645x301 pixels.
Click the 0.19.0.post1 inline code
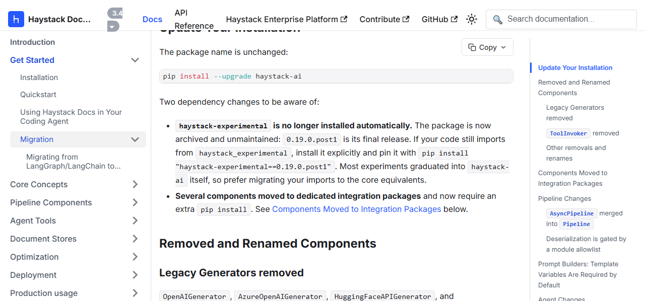(x=312, y=139)
